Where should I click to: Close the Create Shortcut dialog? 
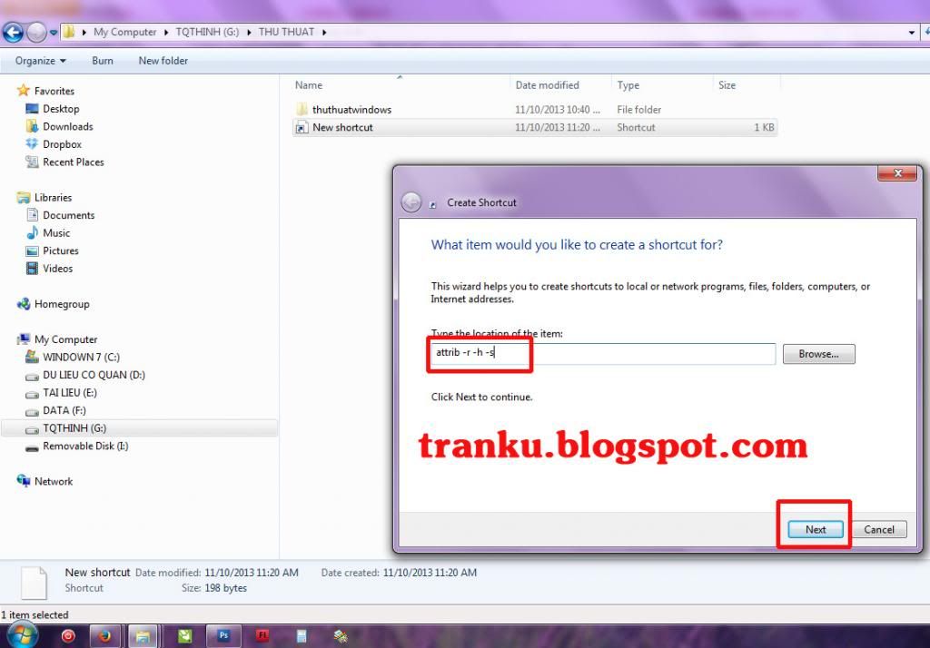(x=897, y=173)
